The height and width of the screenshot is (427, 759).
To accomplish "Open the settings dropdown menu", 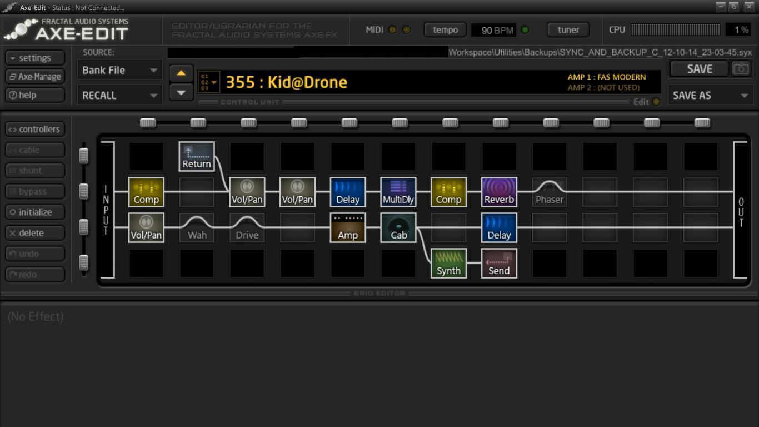I will (35, 58).
